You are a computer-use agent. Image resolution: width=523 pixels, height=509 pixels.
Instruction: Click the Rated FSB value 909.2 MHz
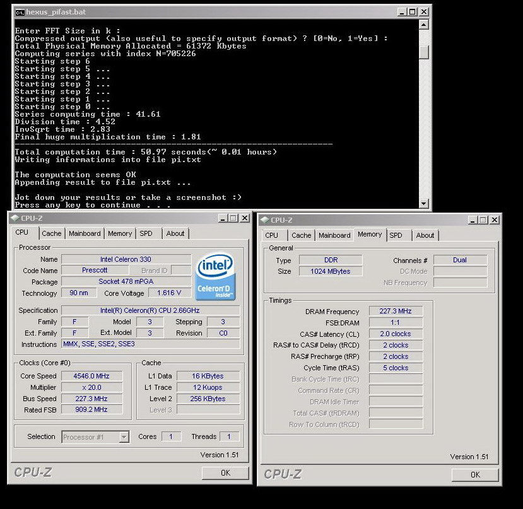pyautogui.click(x=91, y=409)
